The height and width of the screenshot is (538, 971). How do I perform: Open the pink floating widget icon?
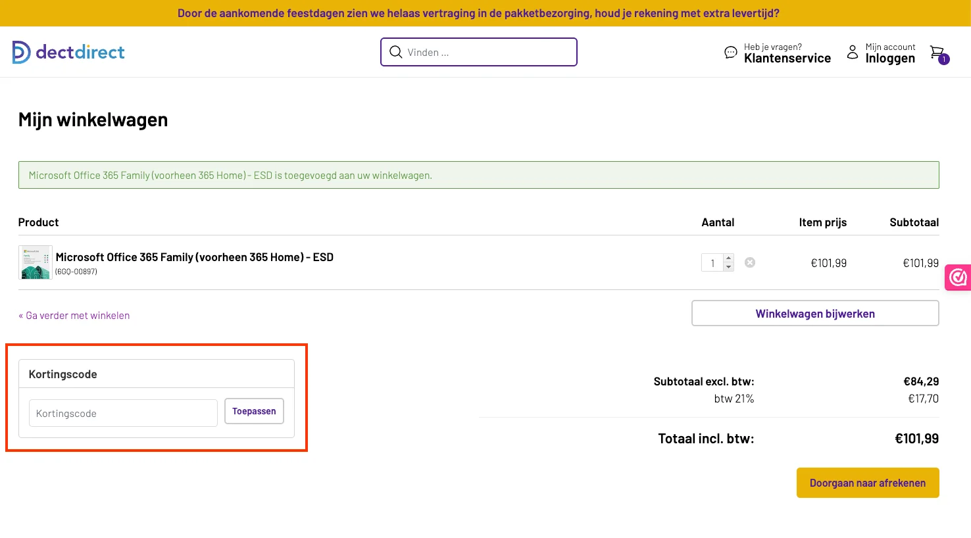click(x=958, y=278)
